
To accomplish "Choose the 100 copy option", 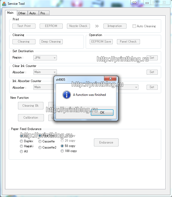I will (62, 151).
